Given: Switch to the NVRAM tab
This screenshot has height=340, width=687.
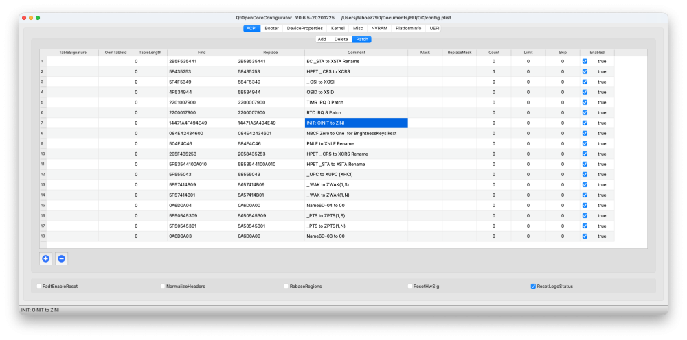Looking at the screenshot, I should (379, 28).
